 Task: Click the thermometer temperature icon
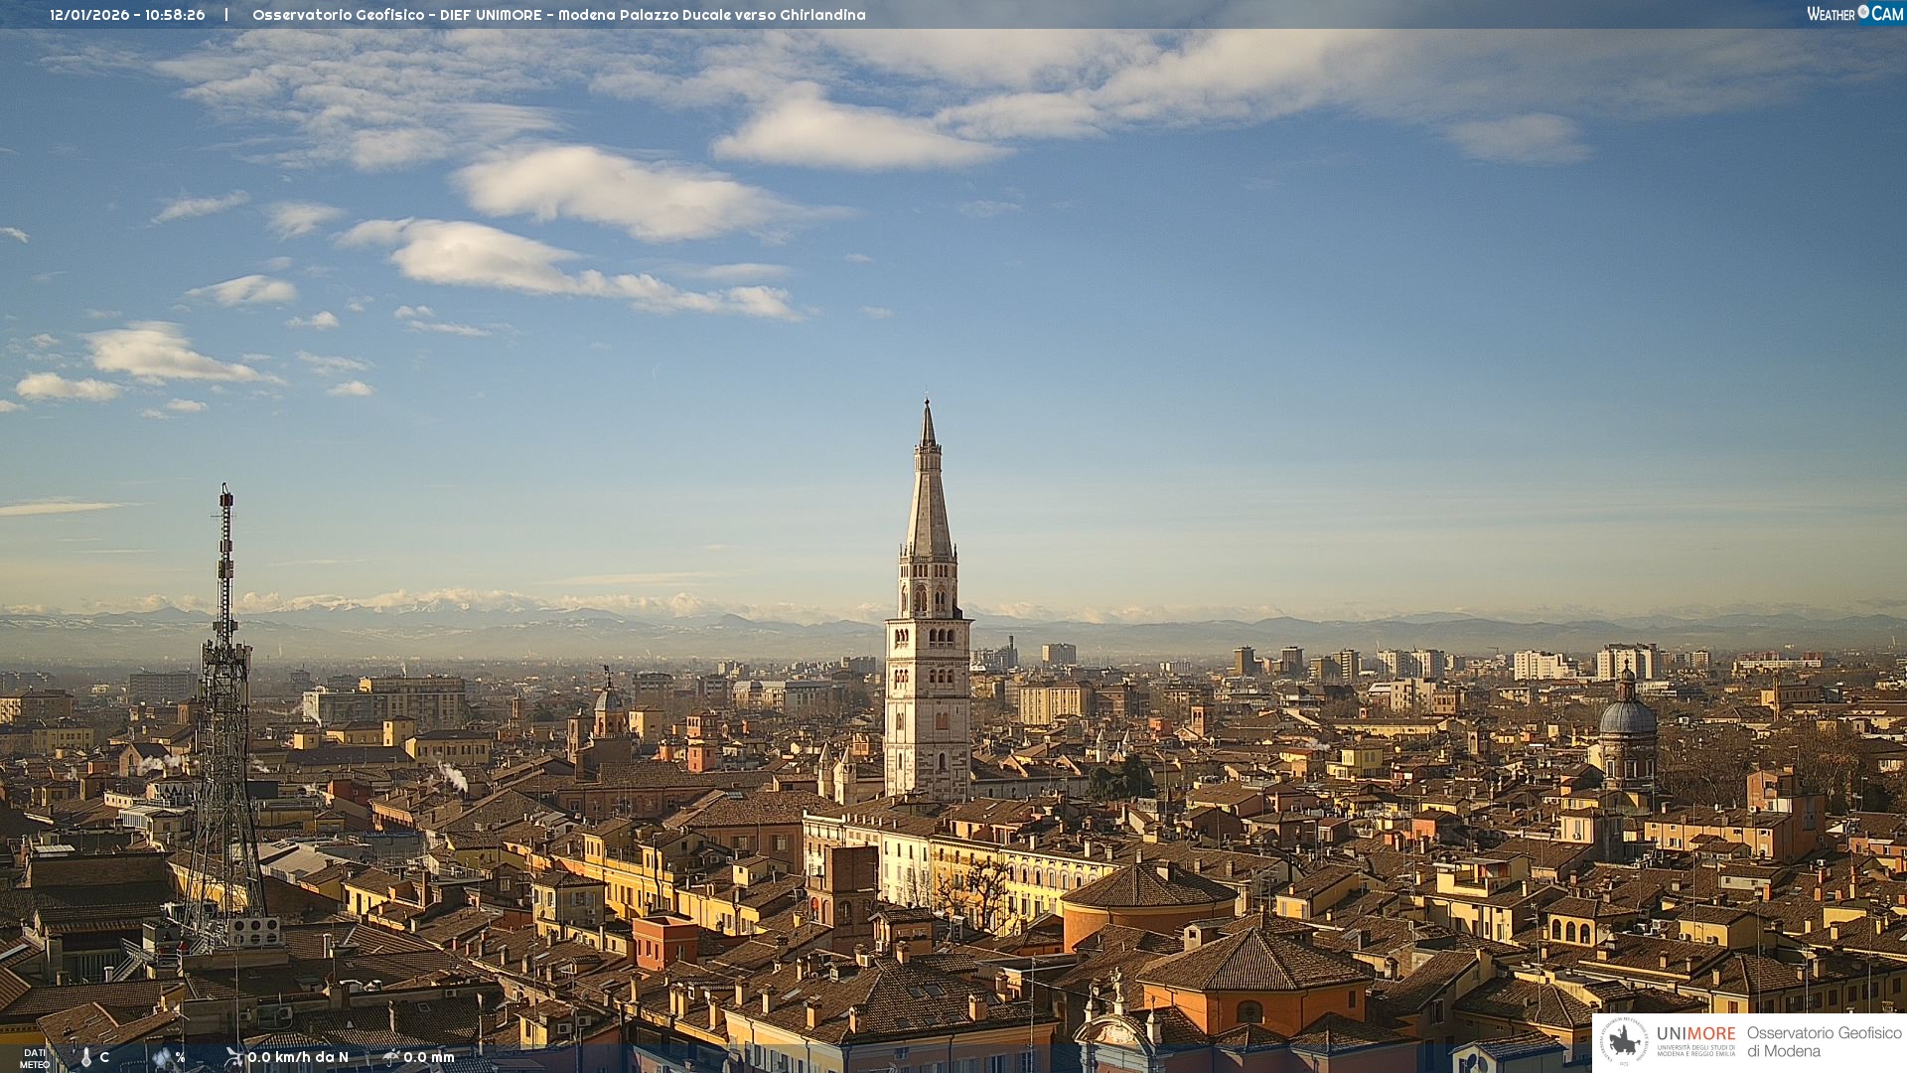pyautogui.click(x=86, y=1058)
